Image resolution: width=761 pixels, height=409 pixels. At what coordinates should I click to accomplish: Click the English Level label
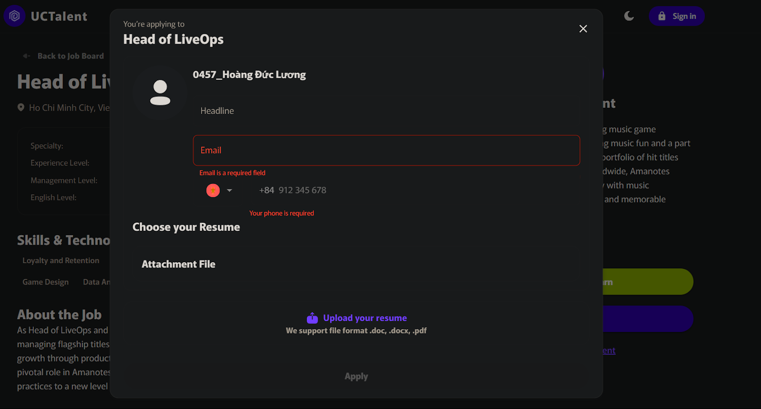(x=53, y=198)
